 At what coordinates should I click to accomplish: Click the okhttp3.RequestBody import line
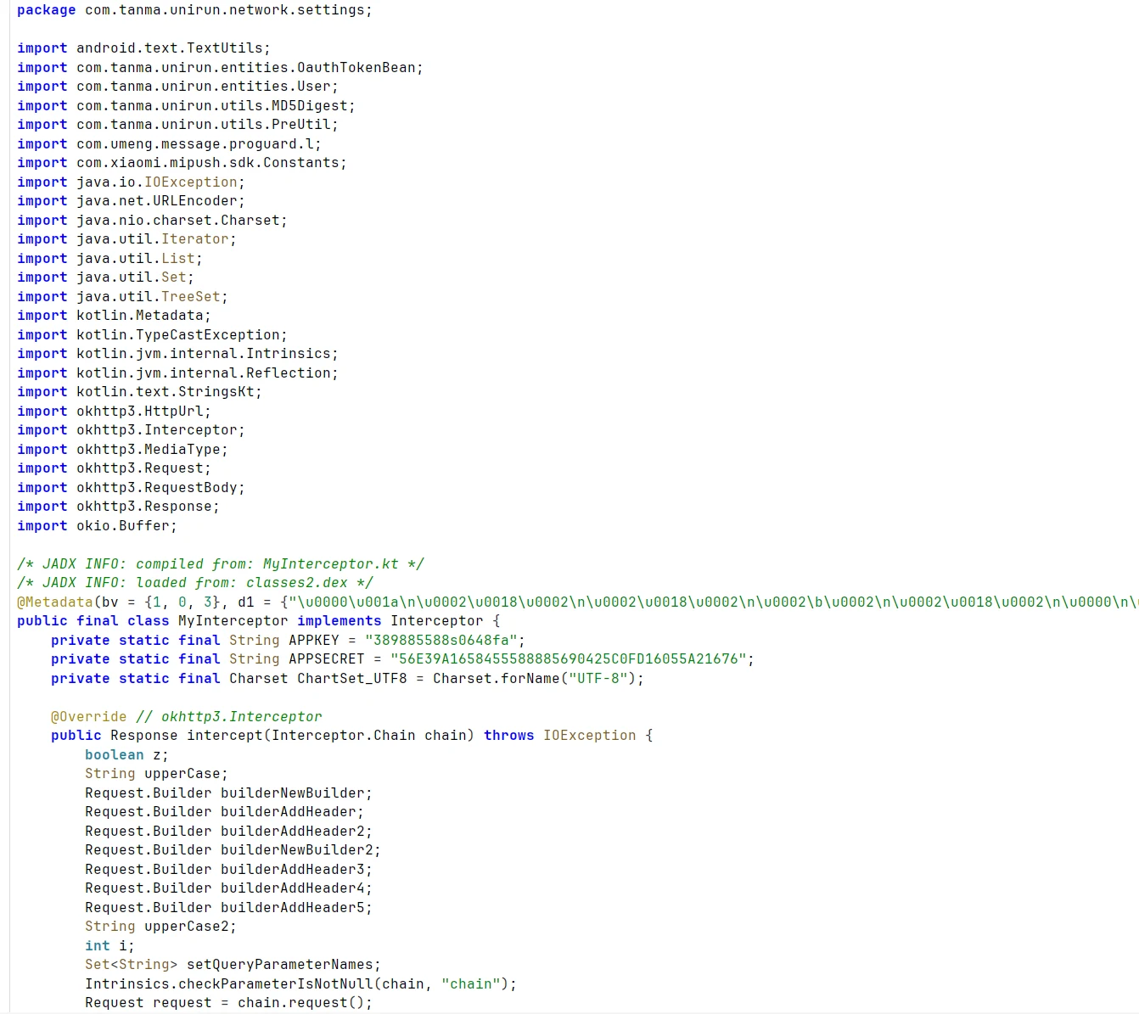[x=131, y=488]
